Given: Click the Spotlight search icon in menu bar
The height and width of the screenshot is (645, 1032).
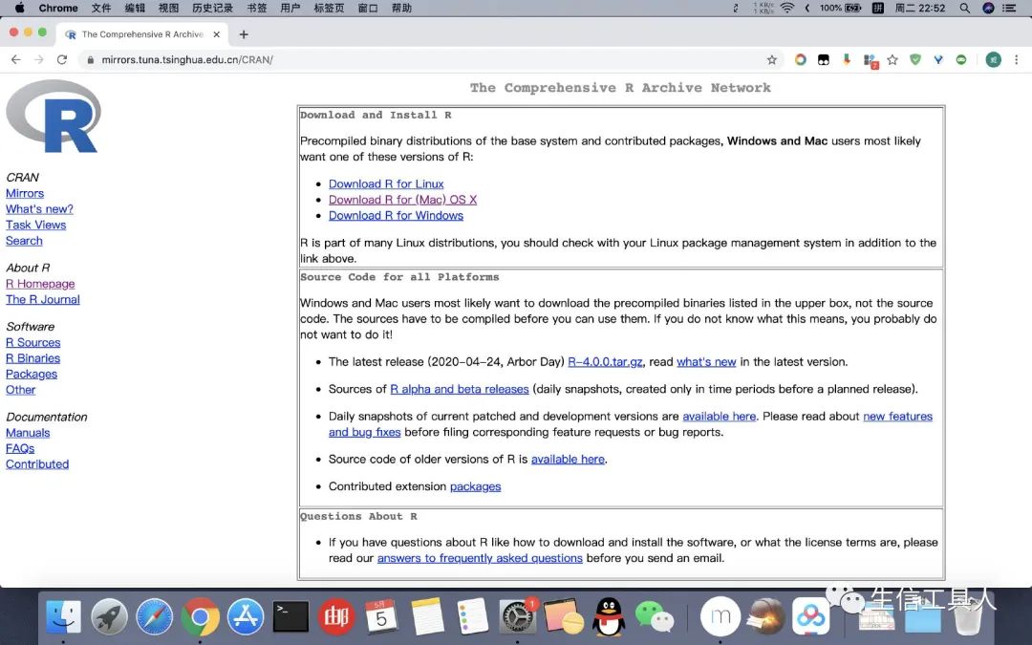Looking at the screenshot, I should [964, 8].
